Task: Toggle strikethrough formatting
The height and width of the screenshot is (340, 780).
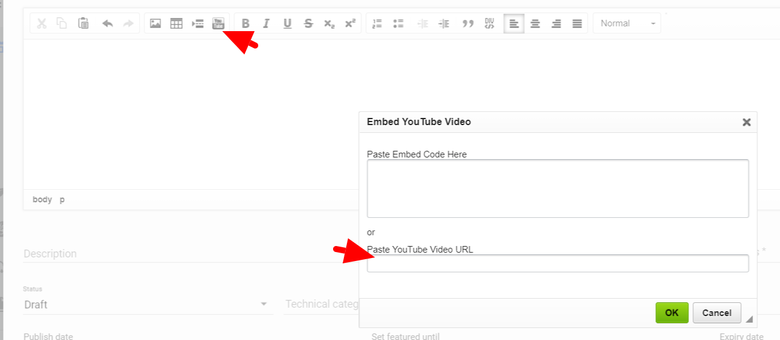Action: pos(309,23)
